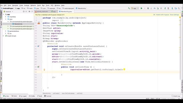Toggle the Structure side tab
Image resolution: width=183 pixels, height=103 pixels.
pyautogui.click(x=1, y=65)
